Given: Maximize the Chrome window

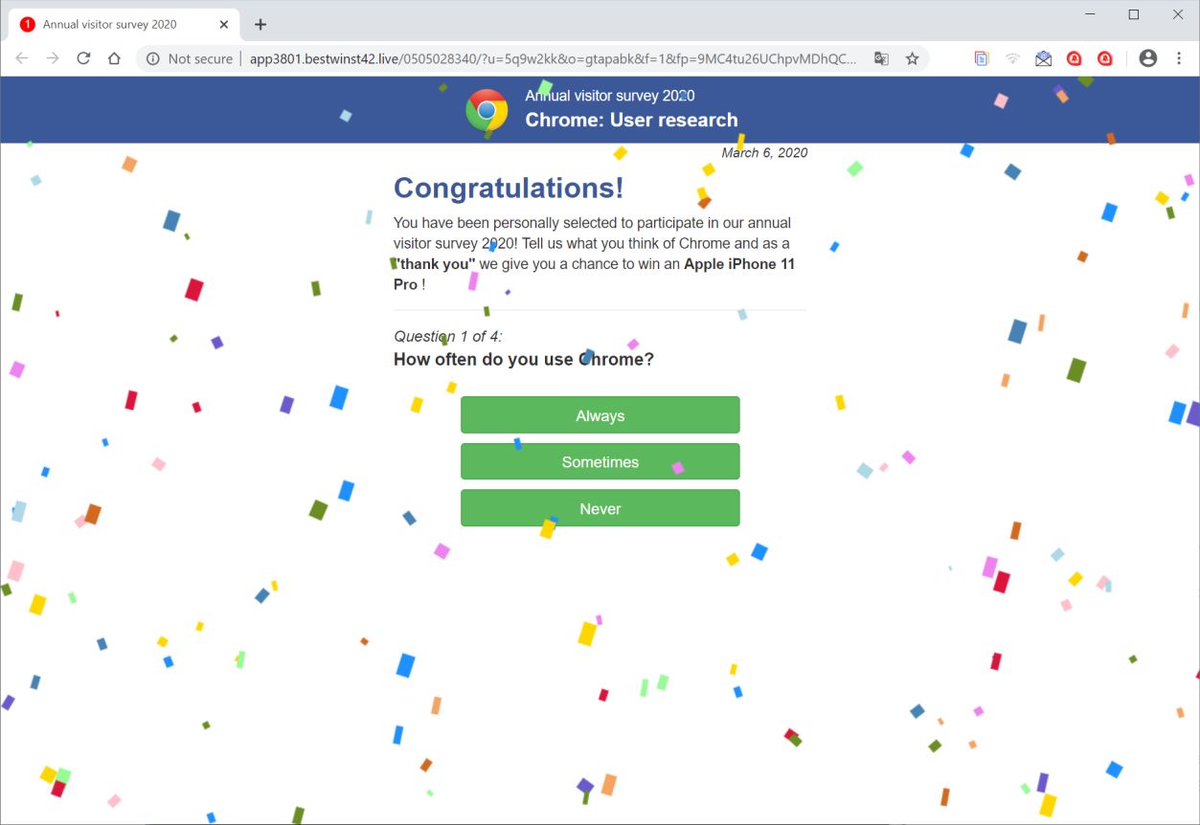Looking at the screenshot, I should pos(1134,14).
